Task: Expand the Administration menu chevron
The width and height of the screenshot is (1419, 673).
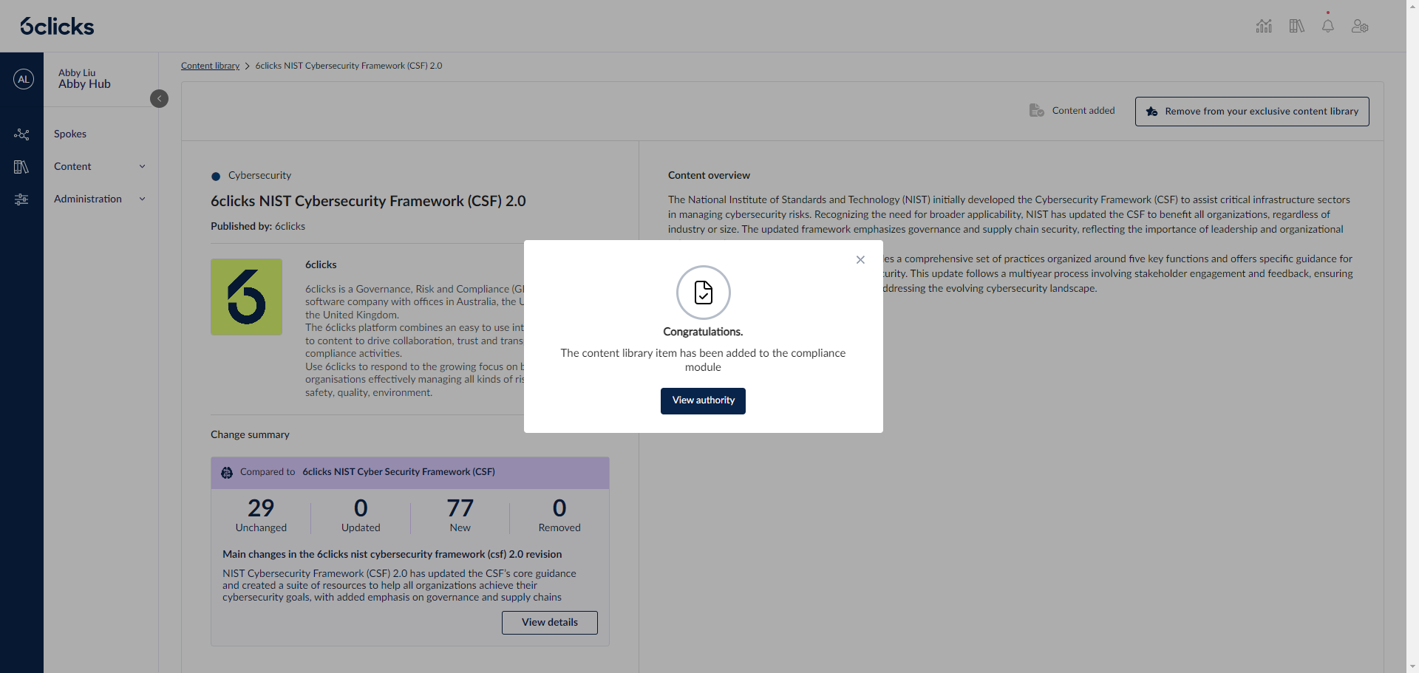Action: point(143,199)
